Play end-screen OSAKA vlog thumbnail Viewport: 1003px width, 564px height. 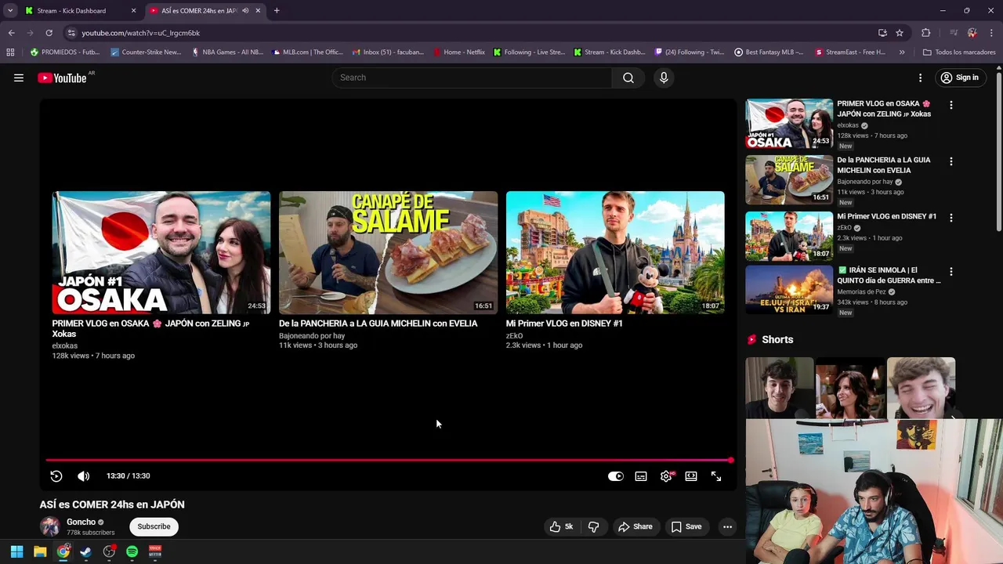[x=161, y=252]
